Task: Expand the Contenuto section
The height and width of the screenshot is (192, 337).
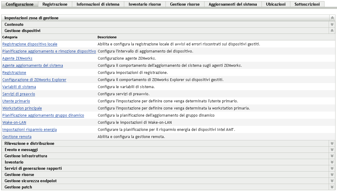Action: [x=332, y=24]
